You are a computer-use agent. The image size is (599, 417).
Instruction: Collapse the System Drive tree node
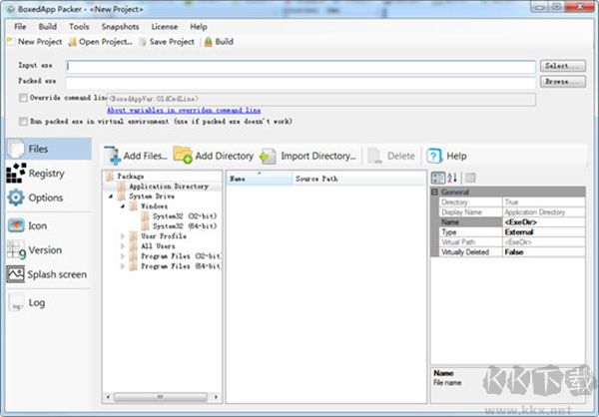[111, 197]
